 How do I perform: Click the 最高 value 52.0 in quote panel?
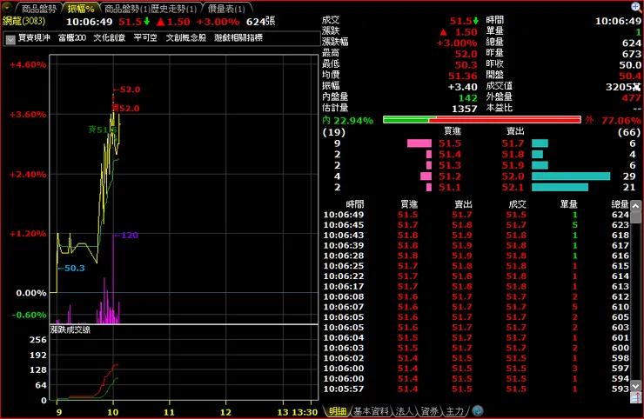pyautogui.click(x=466, y=54)
